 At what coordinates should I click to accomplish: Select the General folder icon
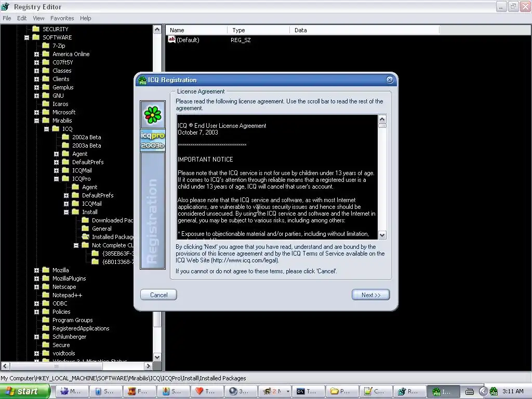click(85, 229)
